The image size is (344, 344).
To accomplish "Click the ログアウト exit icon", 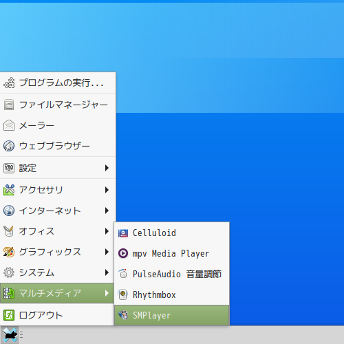I will pos(9,315).
